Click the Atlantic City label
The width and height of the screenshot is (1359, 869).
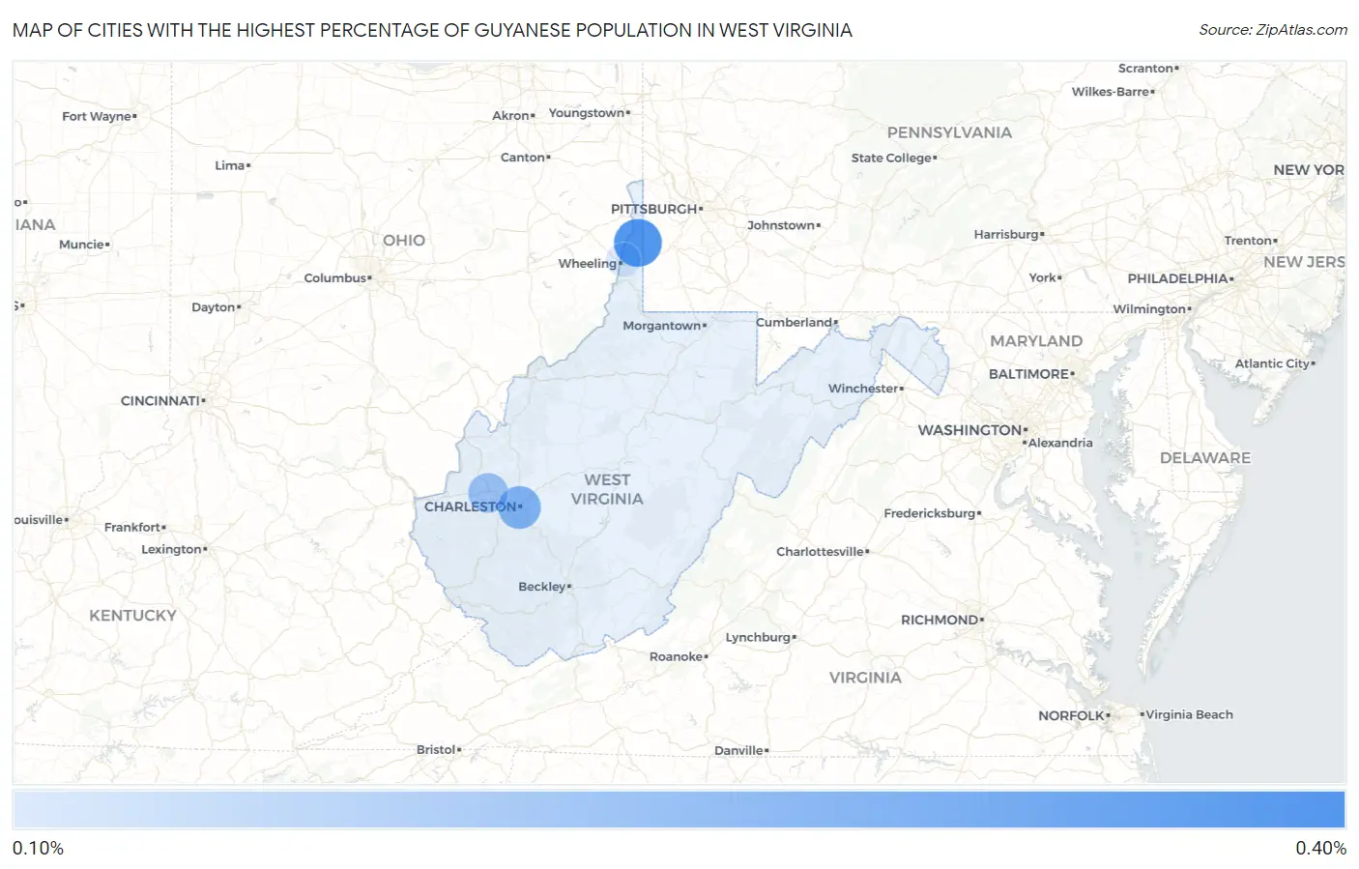point(1272,364)
